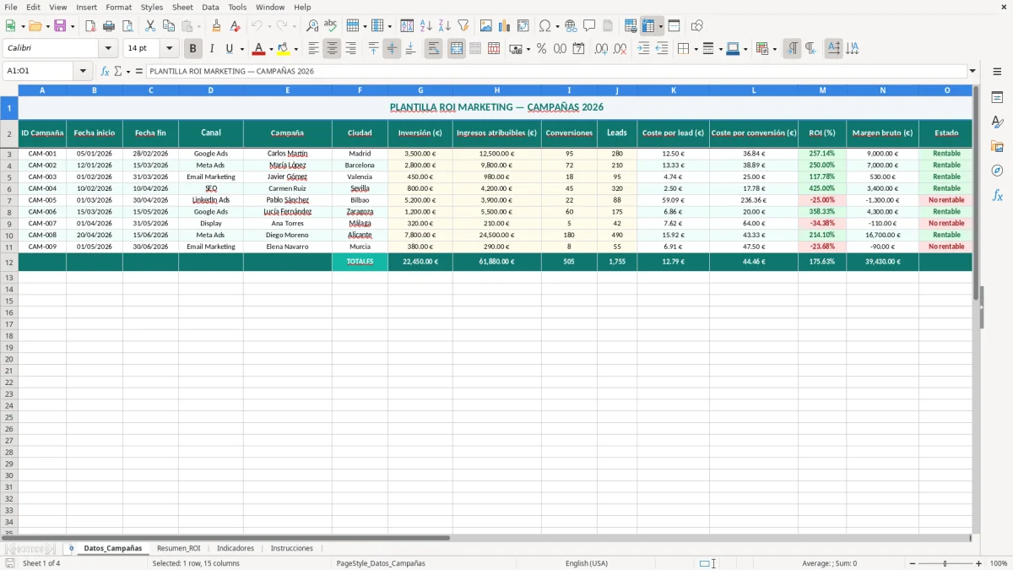This screenshot has height=570, width=1013.
Task: Expand the font size dropdown
Action: click(169, 49)
